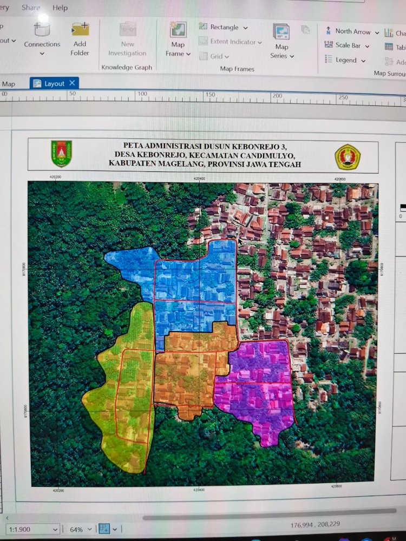The image size is (406, 541).
Task: Open the North Arrow style dropdown
Action: 377,32
